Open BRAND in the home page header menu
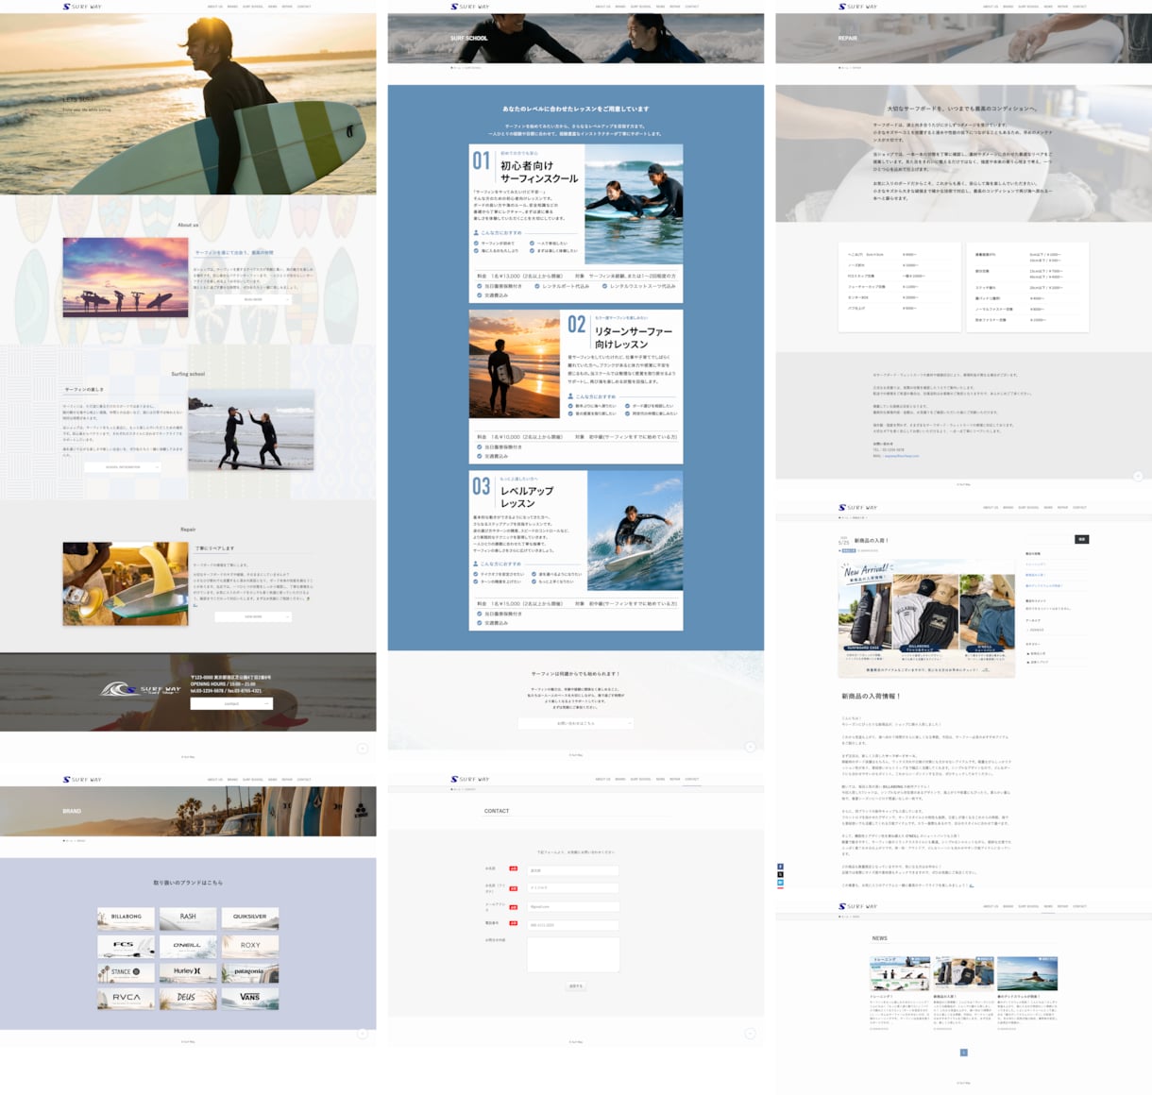The height and width of the screenshot is (1095, 1152). click(232, 7)
